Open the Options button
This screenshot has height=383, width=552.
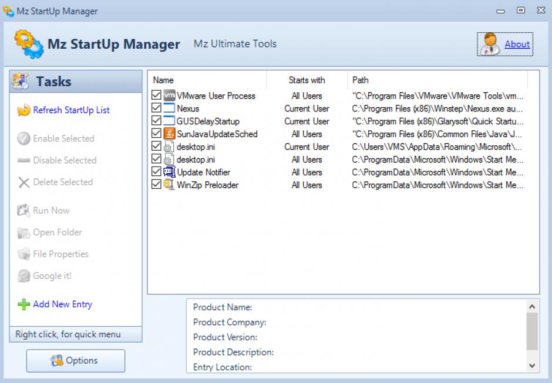(76, 361)
